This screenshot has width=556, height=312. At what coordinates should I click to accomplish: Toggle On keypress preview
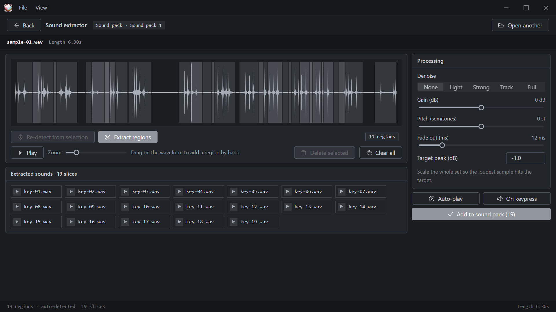[517, 199]
